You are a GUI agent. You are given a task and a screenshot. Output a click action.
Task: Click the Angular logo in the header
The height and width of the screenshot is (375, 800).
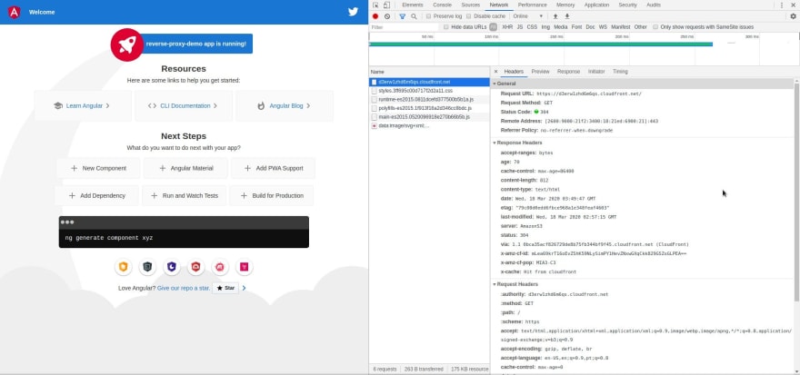click(15, 12)
